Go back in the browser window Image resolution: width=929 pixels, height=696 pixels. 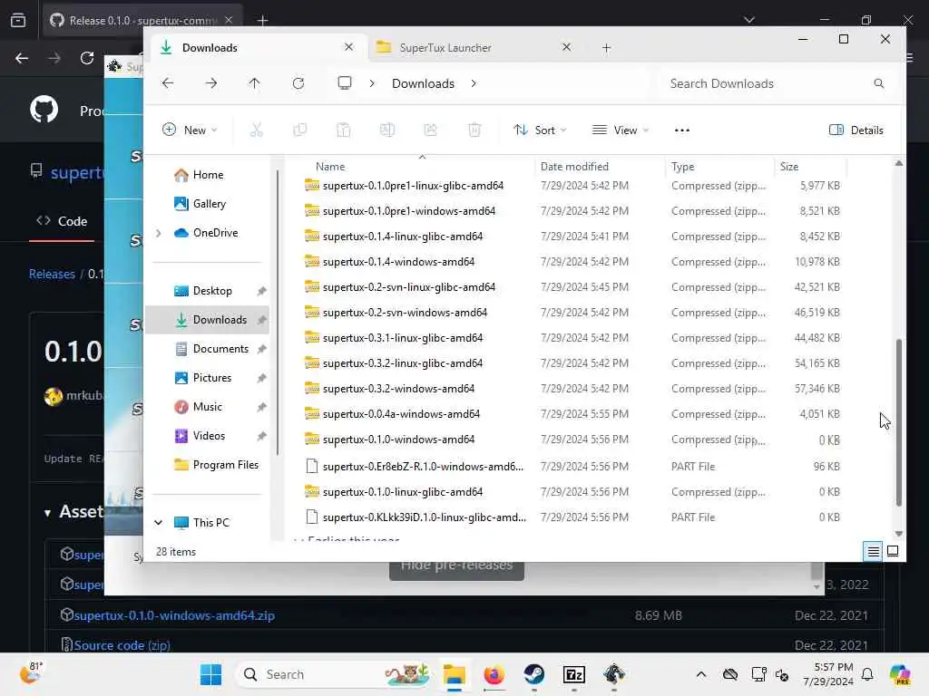point(22,58)
